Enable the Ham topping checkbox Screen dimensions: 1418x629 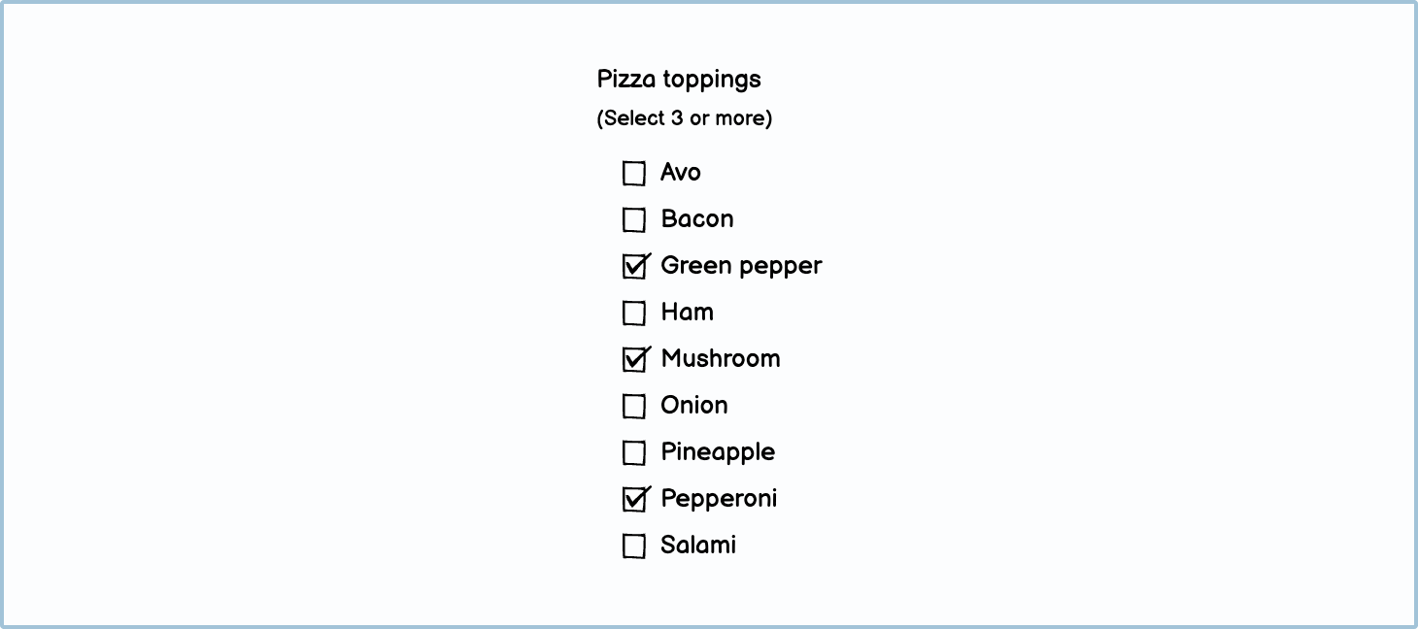[x=634, y=314]
